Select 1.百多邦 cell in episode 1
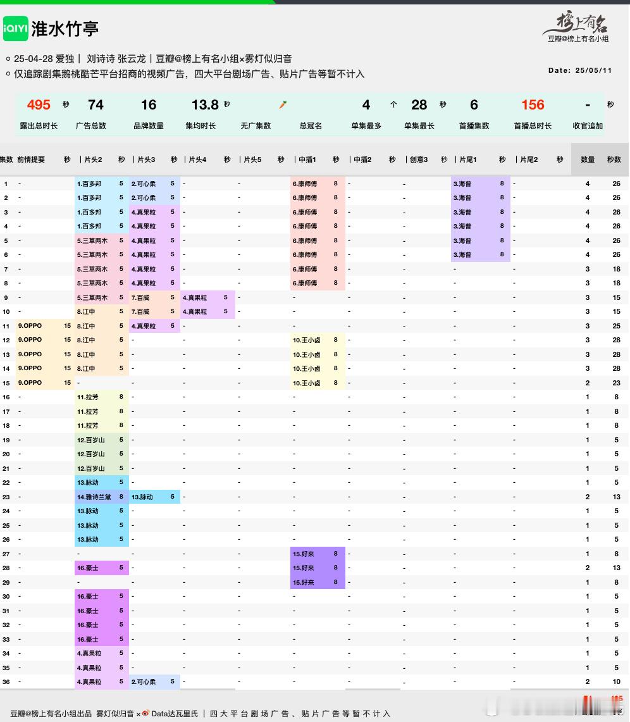630x722 pixels. point(102,184)
